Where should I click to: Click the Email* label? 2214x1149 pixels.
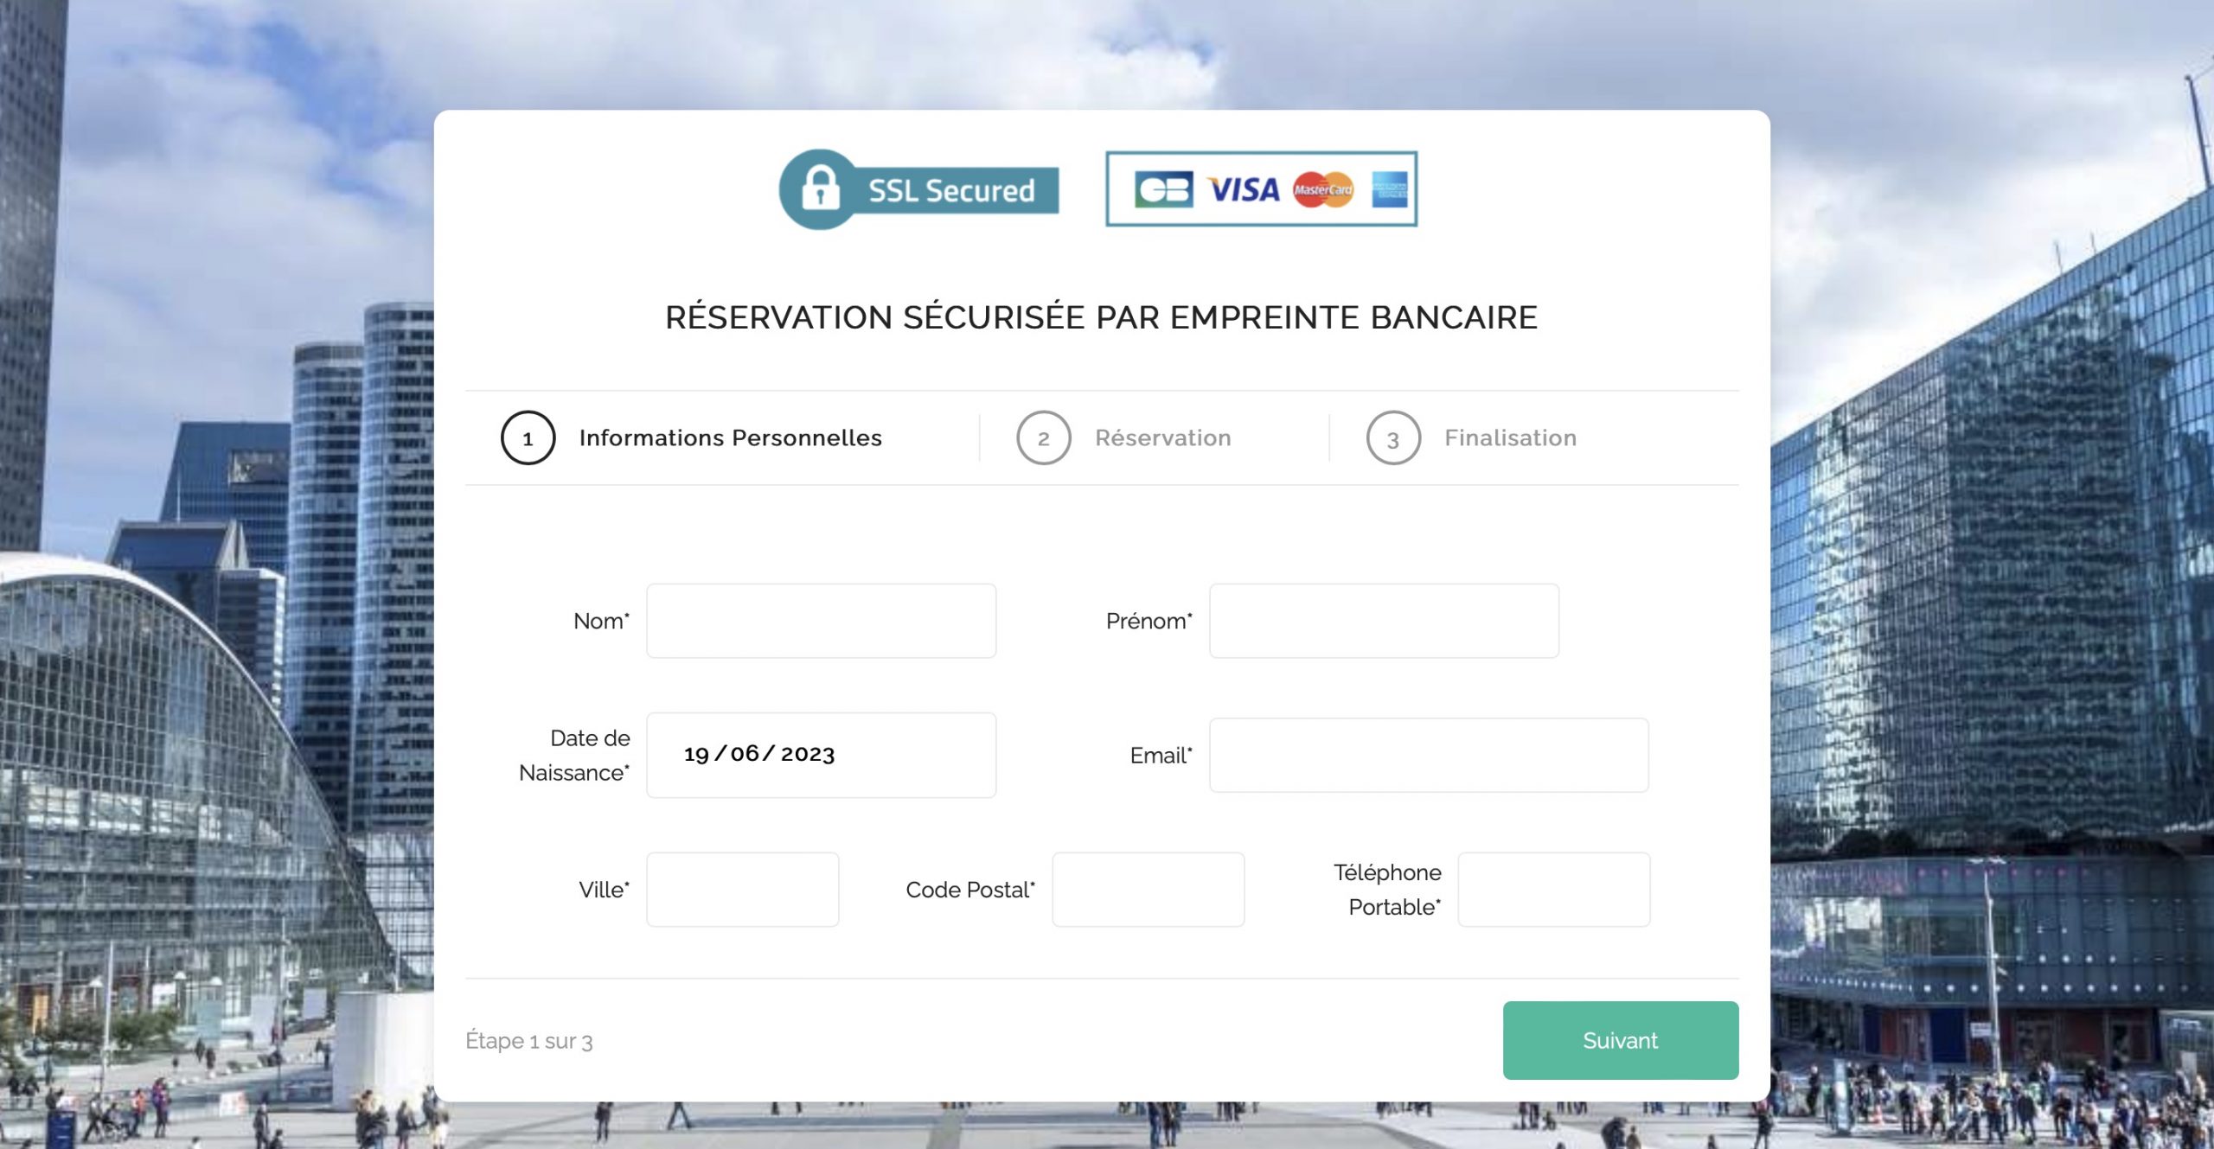coord(1161,755)
